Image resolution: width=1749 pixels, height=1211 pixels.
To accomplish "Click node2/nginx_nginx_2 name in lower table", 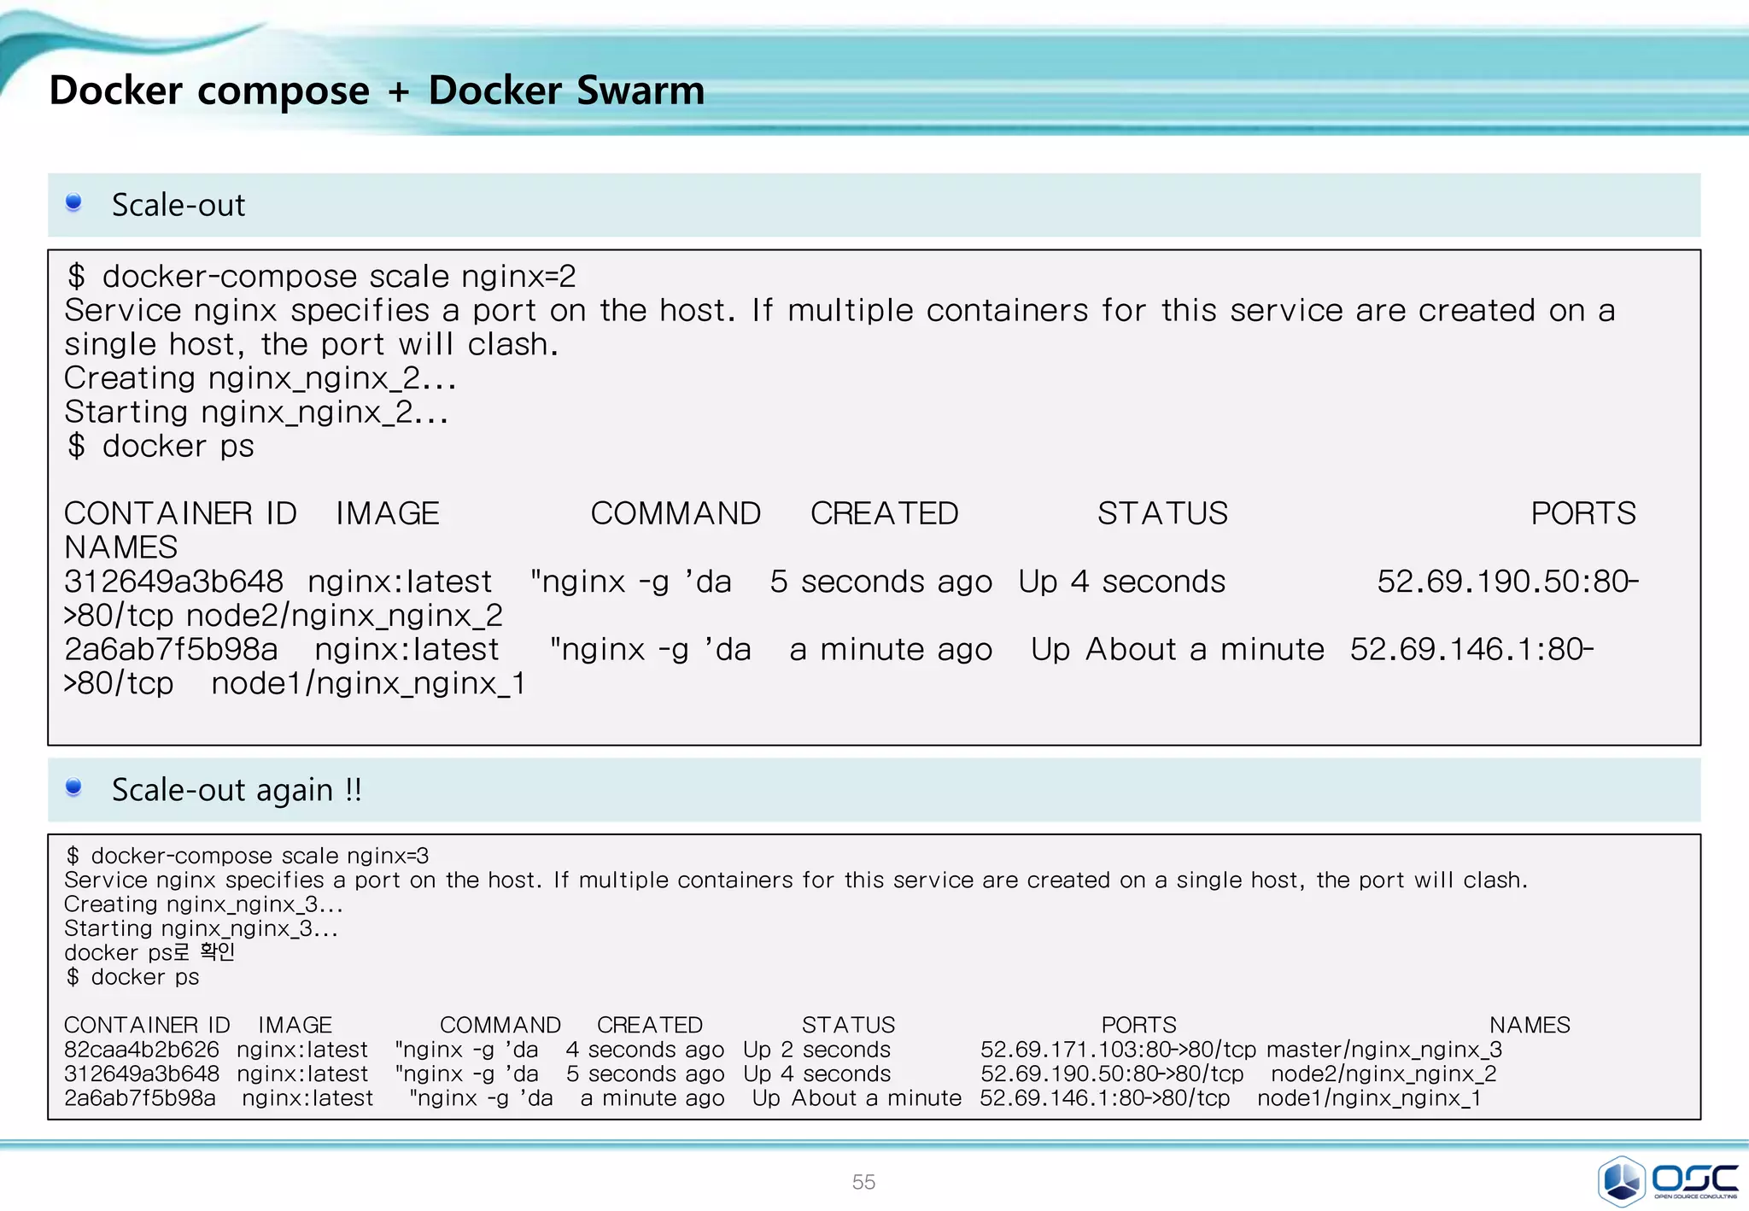I will pyautogui.click(x=1384, y=1074).
